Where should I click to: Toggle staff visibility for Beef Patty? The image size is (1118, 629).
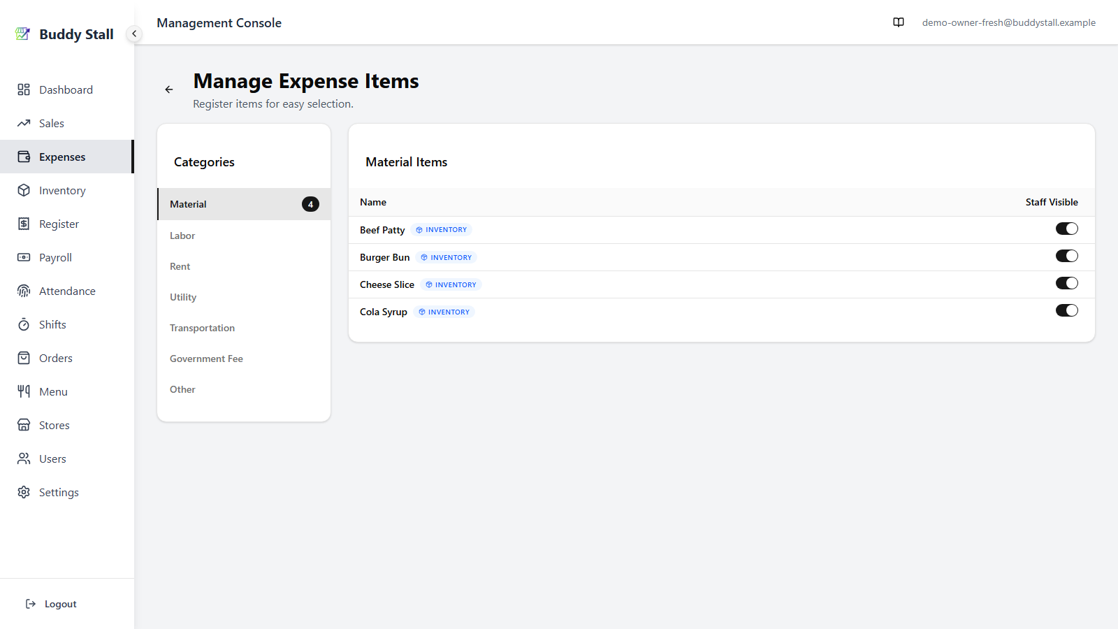tap(1067, 229)
